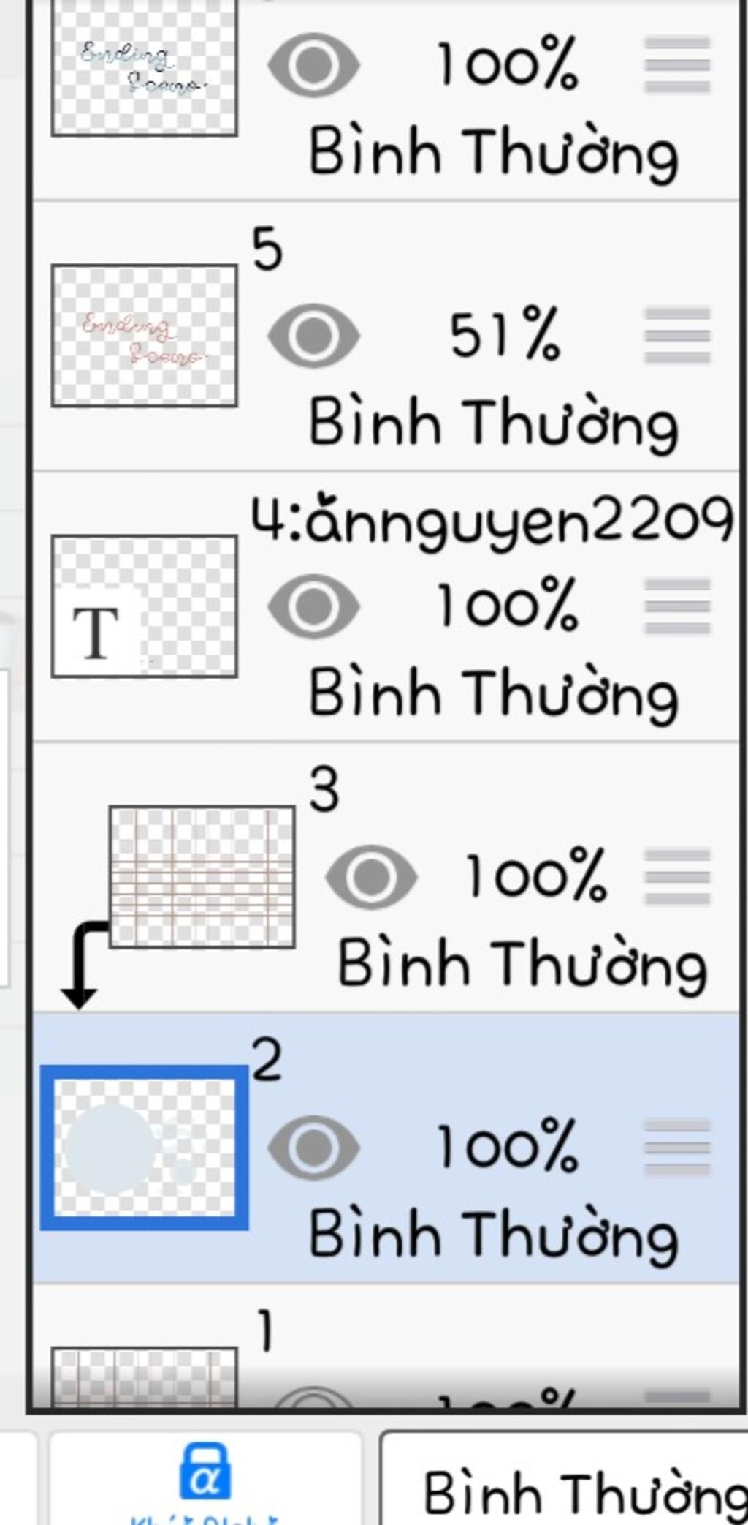
Task: Click the reorder handle of layer 3
Action: 677,877
